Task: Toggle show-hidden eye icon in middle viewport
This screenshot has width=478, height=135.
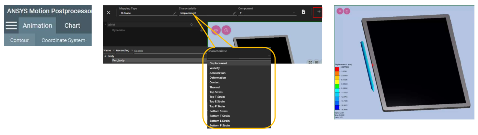Action: [x=226, y=30]
